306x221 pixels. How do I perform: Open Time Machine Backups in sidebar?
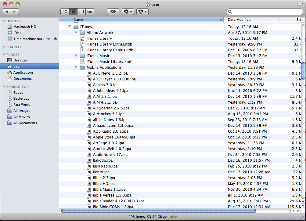pyautogui.click(x=32, y=39)
